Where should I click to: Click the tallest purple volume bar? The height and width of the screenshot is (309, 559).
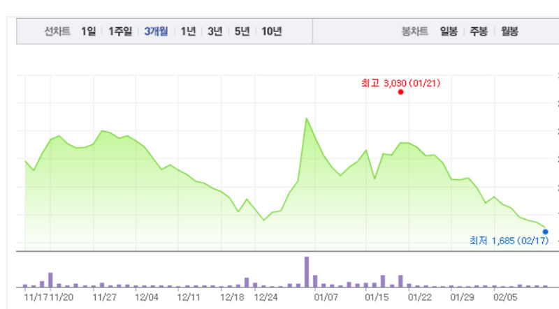[x=307, y=271]
